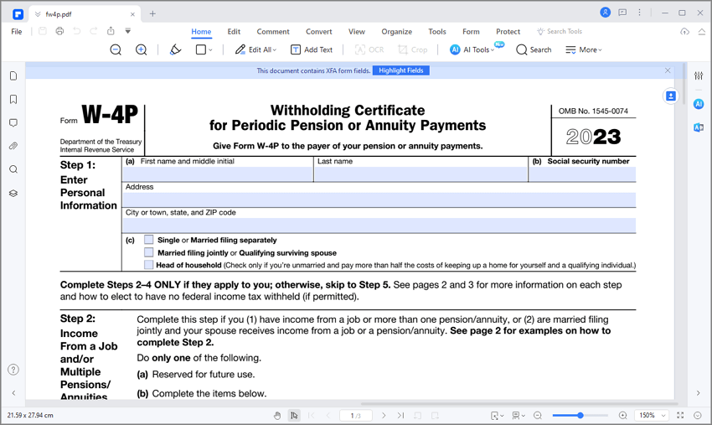Open the bookmarks panel in left sidebar
This screenshot has height=425, width=712.
pos(13,100)
